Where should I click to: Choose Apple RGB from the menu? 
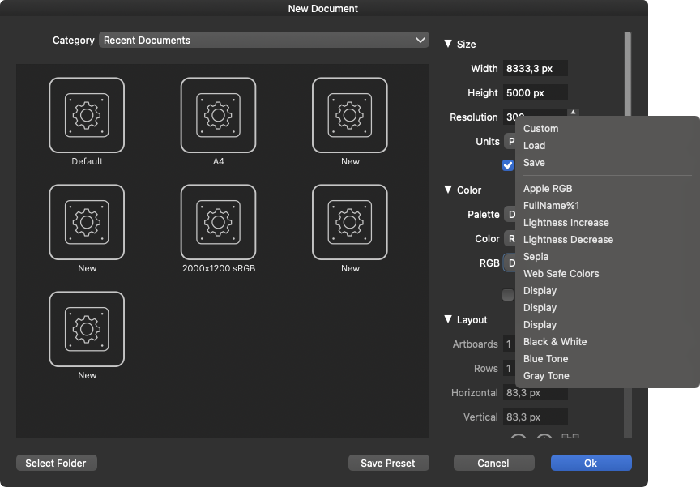click(548, 189)
